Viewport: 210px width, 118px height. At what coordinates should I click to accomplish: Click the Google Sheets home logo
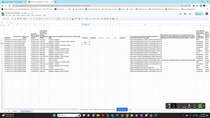[x=3, y=14]
